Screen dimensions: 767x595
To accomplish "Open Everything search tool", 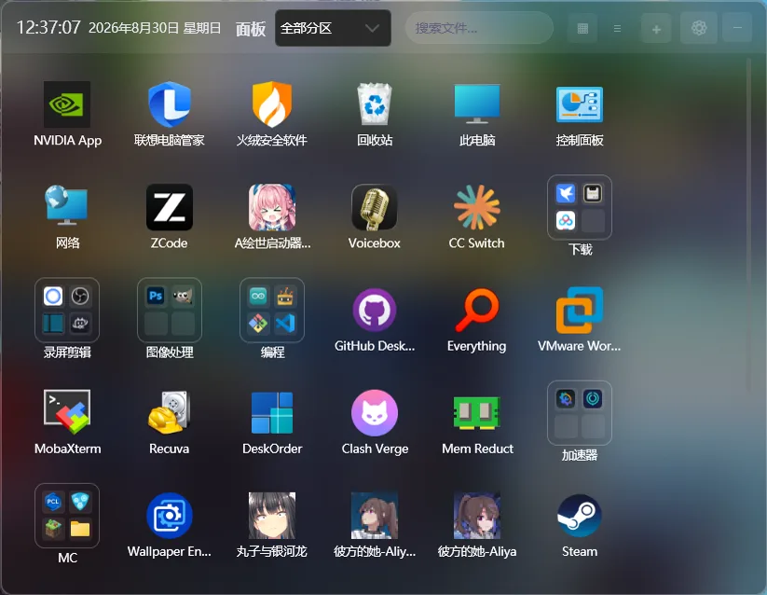I will click(477, 310).
